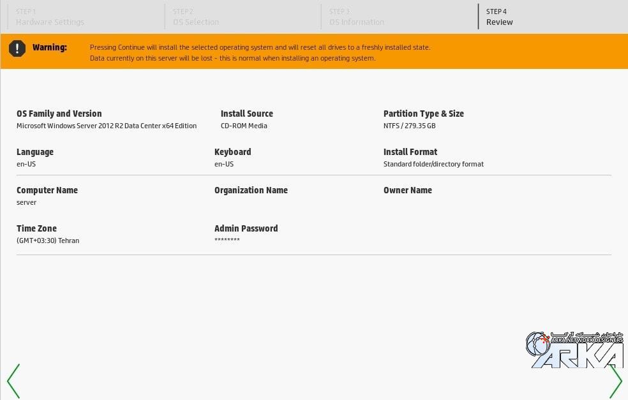The image size is (628, 400).
Task: Select the Step 4 Review tab
Action: point(499,17)
